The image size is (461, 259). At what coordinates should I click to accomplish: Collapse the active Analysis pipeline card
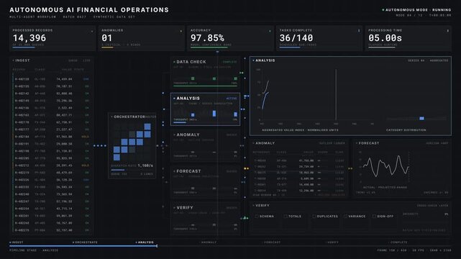[x=174, y=98]
